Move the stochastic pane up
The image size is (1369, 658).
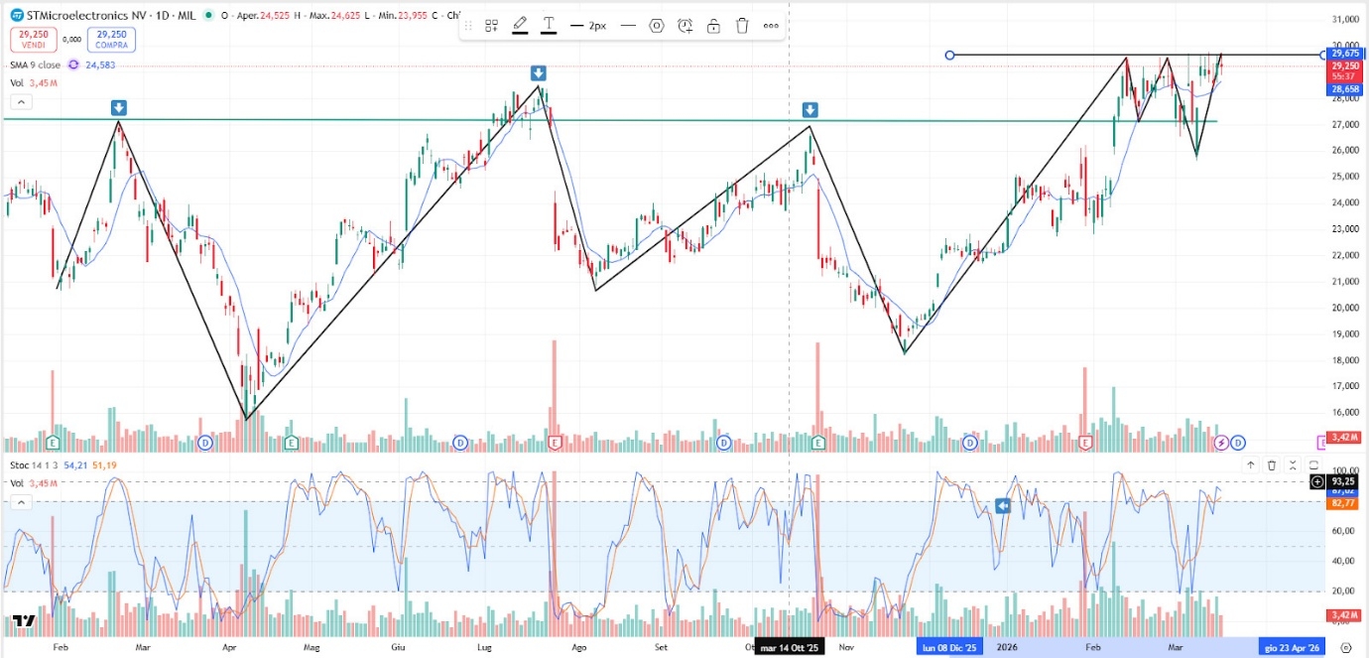[x=1250, y=464]
